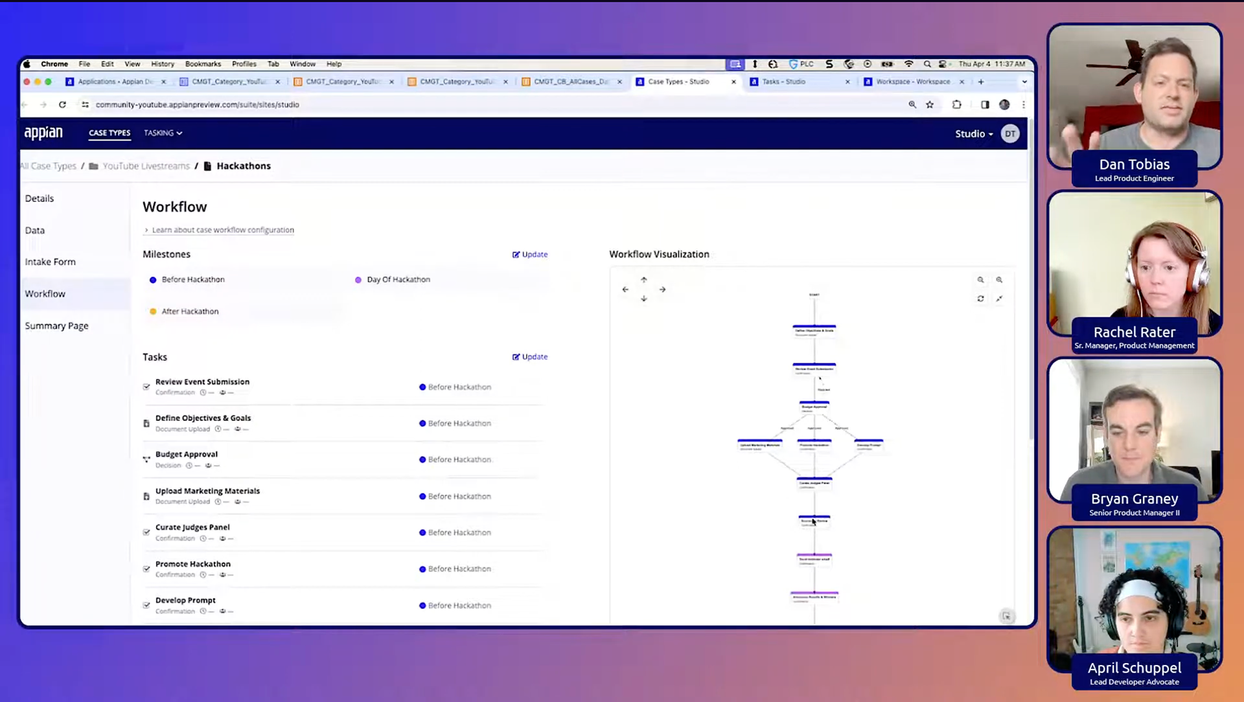
Task: Pan the workflow visualization left
Action: point(625,289)
